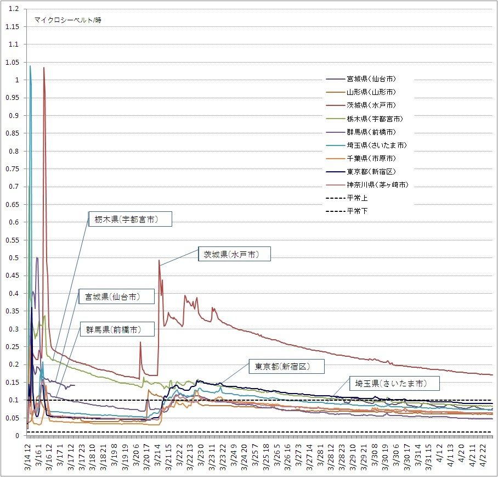Screen dimensions: 498x477
Task: Select the 平常上 legend entry
Action: (357, 198)
